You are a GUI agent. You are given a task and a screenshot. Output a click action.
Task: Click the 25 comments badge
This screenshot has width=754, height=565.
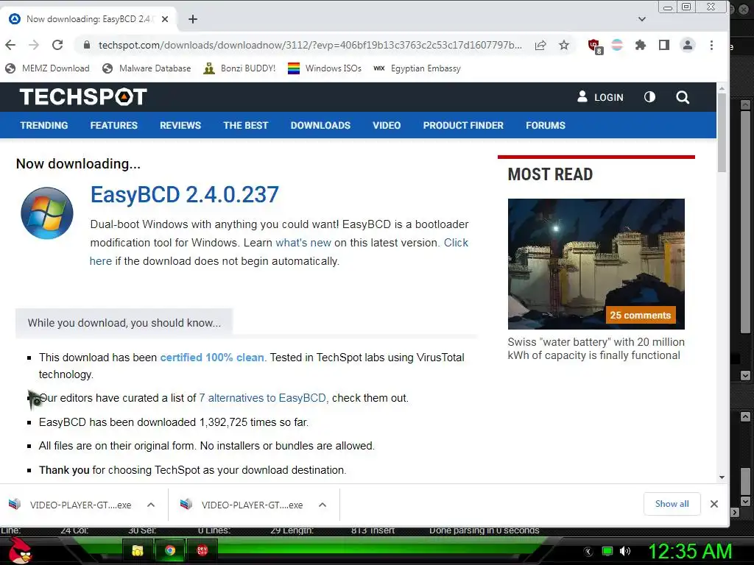[x=641, y=315]
